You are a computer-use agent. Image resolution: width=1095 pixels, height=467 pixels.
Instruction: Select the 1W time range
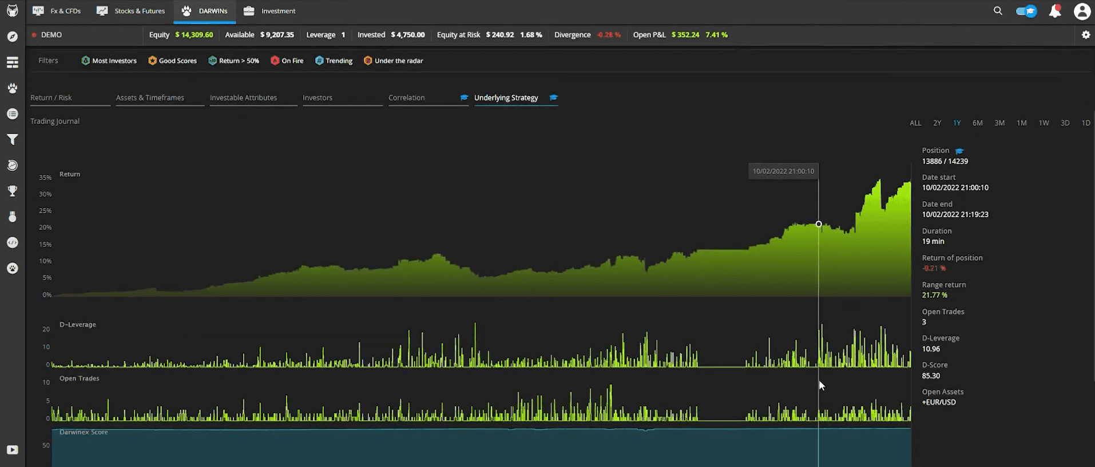point(1044,123)
